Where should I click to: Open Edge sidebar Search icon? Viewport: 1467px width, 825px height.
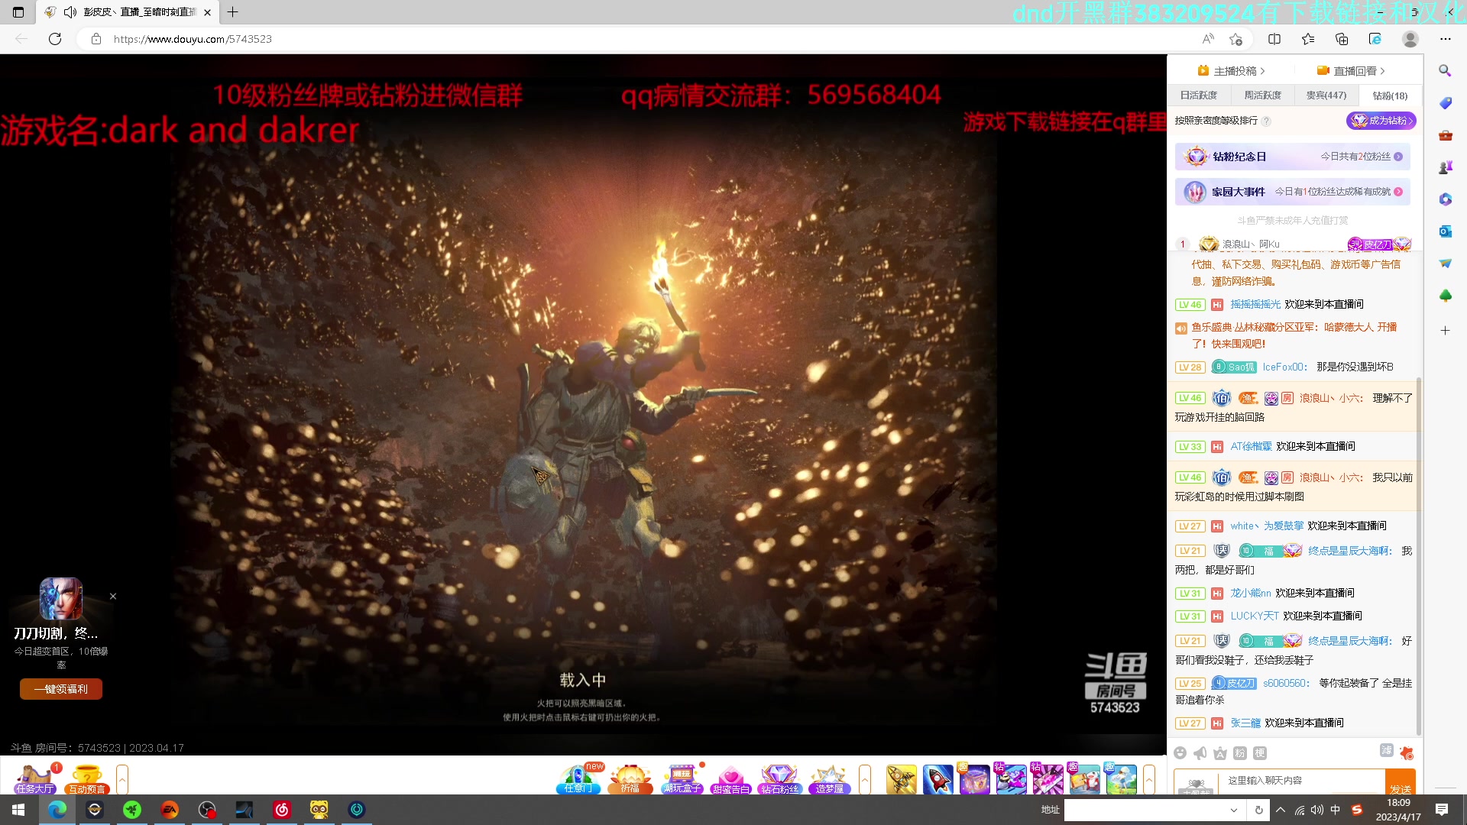tap(1445, 70)
